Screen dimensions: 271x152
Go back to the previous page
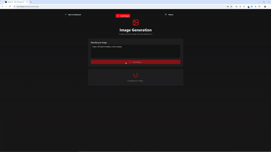[x=2, y=6]
